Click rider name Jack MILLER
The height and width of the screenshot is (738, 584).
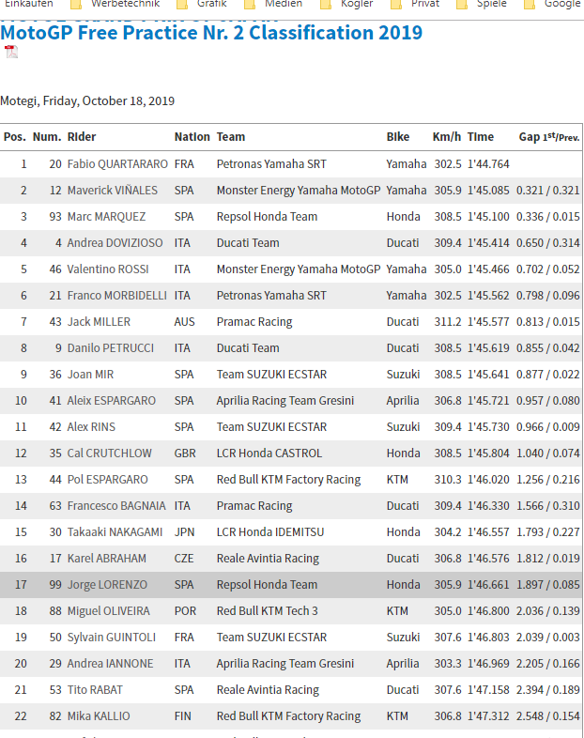click(99, 322)
